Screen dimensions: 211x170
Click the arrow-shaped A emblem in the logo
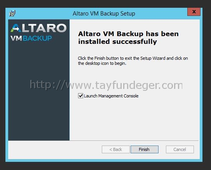coord(16,28)
